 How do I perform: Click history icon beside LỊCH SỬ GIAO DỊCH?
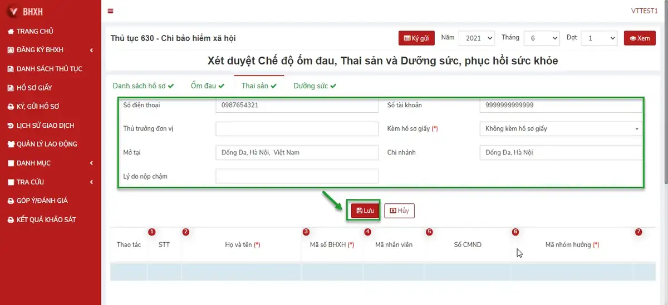tap(11, 126)
